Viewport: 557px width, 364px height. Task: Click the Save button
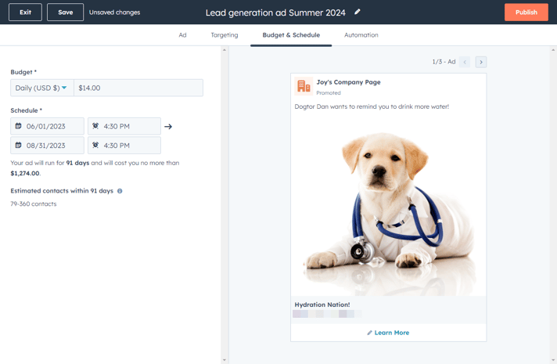(x=65, y=13)
